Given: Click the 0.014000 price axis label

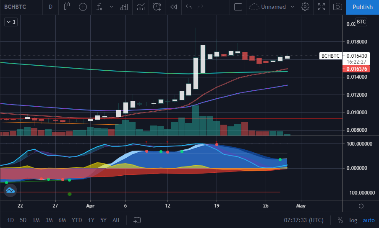Looking at the screenshot, I should click(356, 77).
